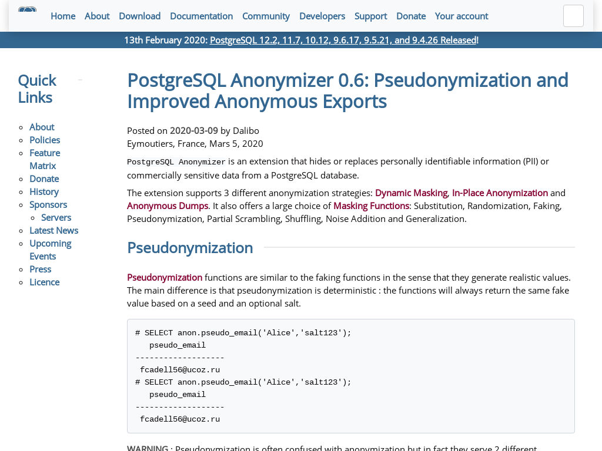Open Servers sub-link under Sponsors

coord(56,217)
